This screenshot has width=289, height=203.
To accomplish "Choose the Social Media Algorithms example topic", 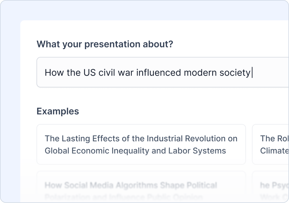I will [141, 186].
